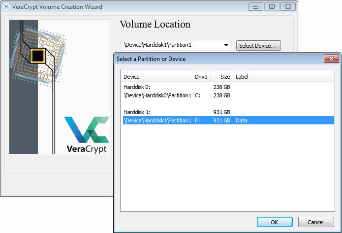Image resolution: width=342 pixels, height=233 pixels.
Task: Click the 931 GB size of Harddisk 1:
Action: [x=221, y=112]
